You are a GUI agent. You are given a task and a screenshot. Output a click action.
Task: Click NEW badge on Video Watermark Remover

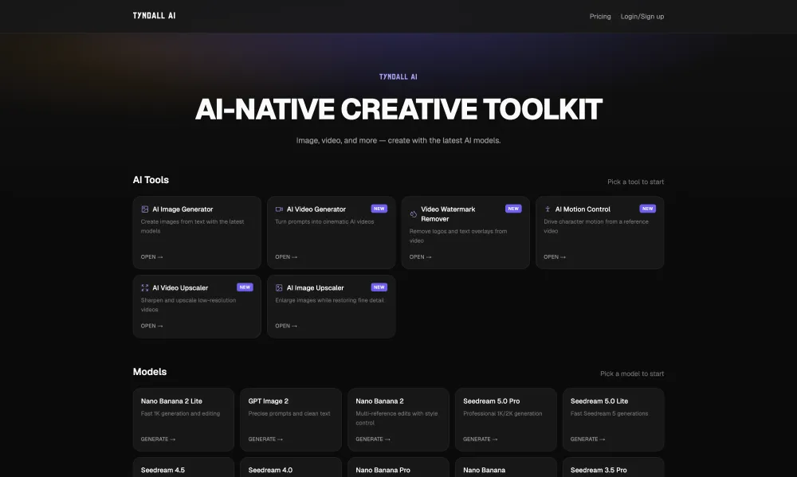pyautogui.click(x=513, y=209)
